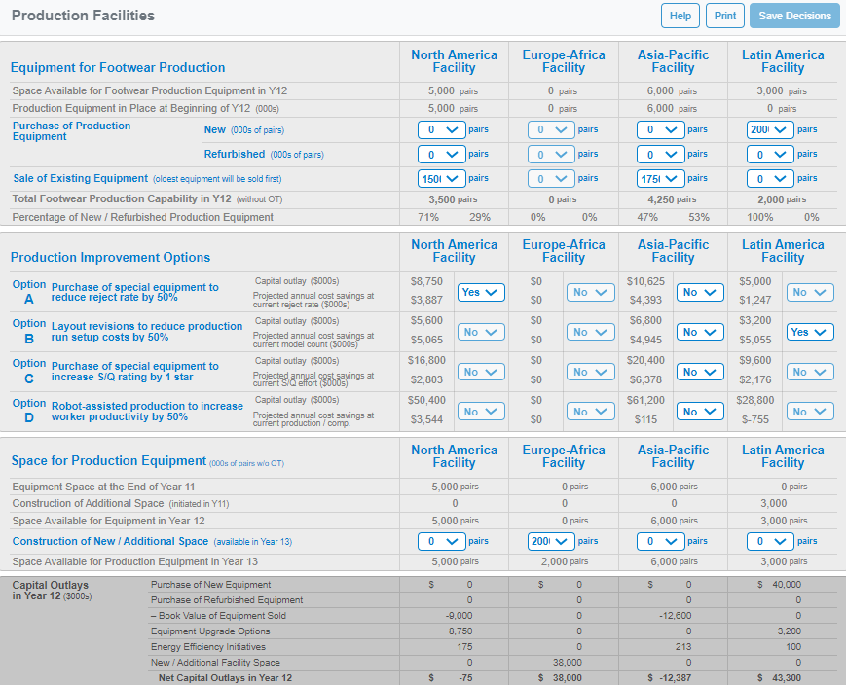Change Option A selection for Asia-Pacific
The width and height of the screenshot is (846, 685).
[x=700, y=292]
